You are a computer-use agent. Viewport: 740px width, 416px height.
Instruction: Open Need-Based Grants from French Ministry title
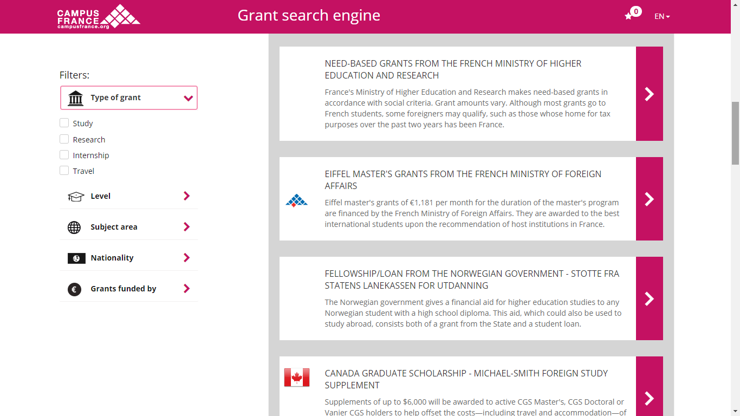453,69
